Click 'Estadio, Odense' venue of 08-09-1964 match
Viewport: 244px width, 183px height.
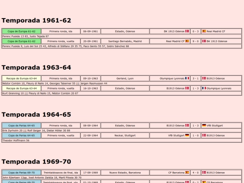point(125,126)
